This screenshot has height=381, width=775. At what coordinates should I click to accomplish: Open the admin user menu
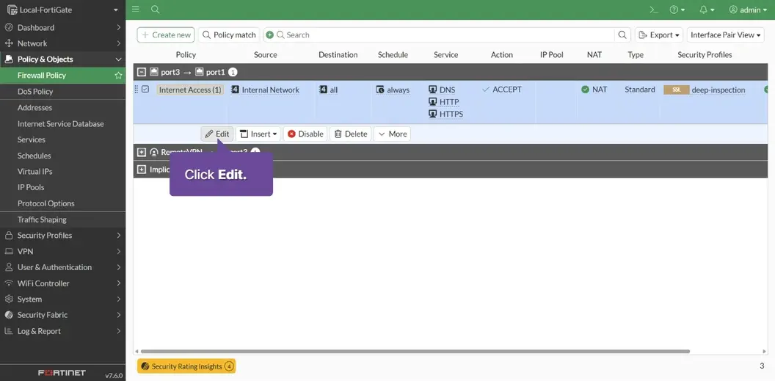(749, 10)
